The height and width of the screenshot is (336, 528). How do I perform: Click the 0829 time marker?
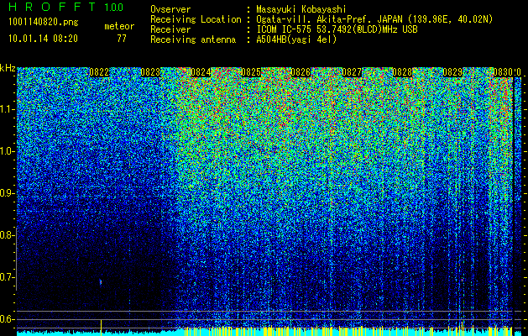click(452, 72)
